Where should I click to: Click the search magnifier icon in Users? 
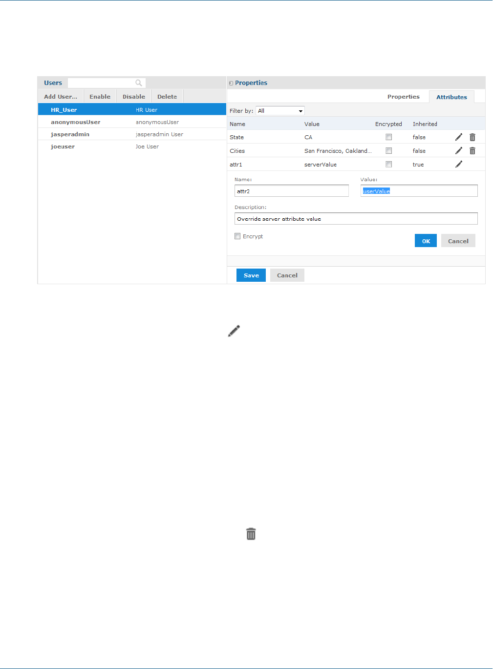point(139,83)
